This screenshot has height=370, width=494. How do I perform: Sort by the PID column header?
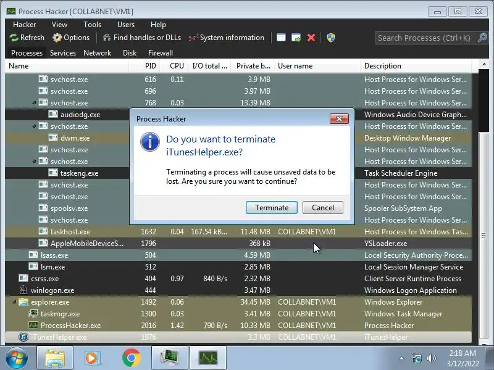[x=144, y=66]
